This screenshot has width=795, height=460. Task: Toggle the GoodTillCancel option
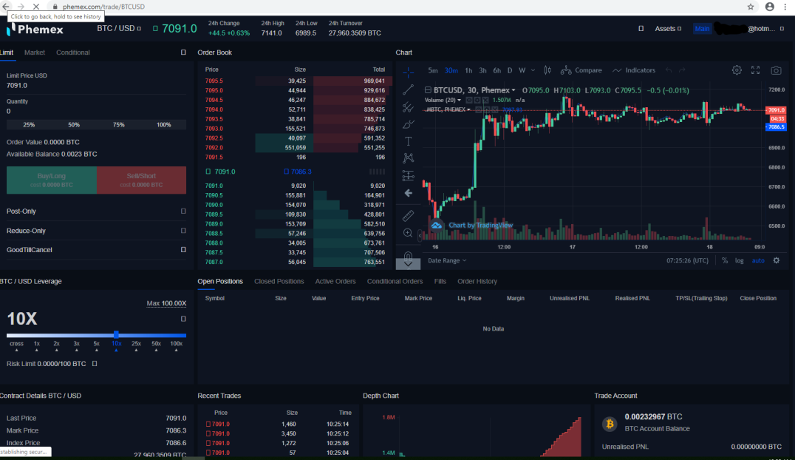coord(183,250)
